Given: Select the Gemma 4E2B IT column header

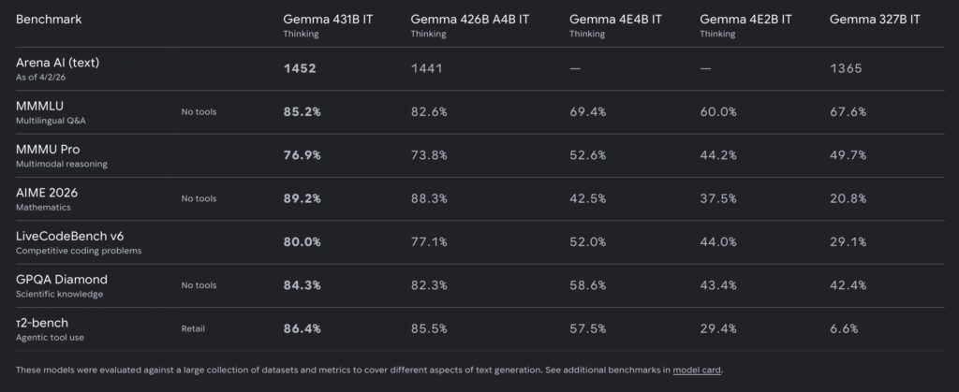Looking at the screenshot, I should coord(745,20).
